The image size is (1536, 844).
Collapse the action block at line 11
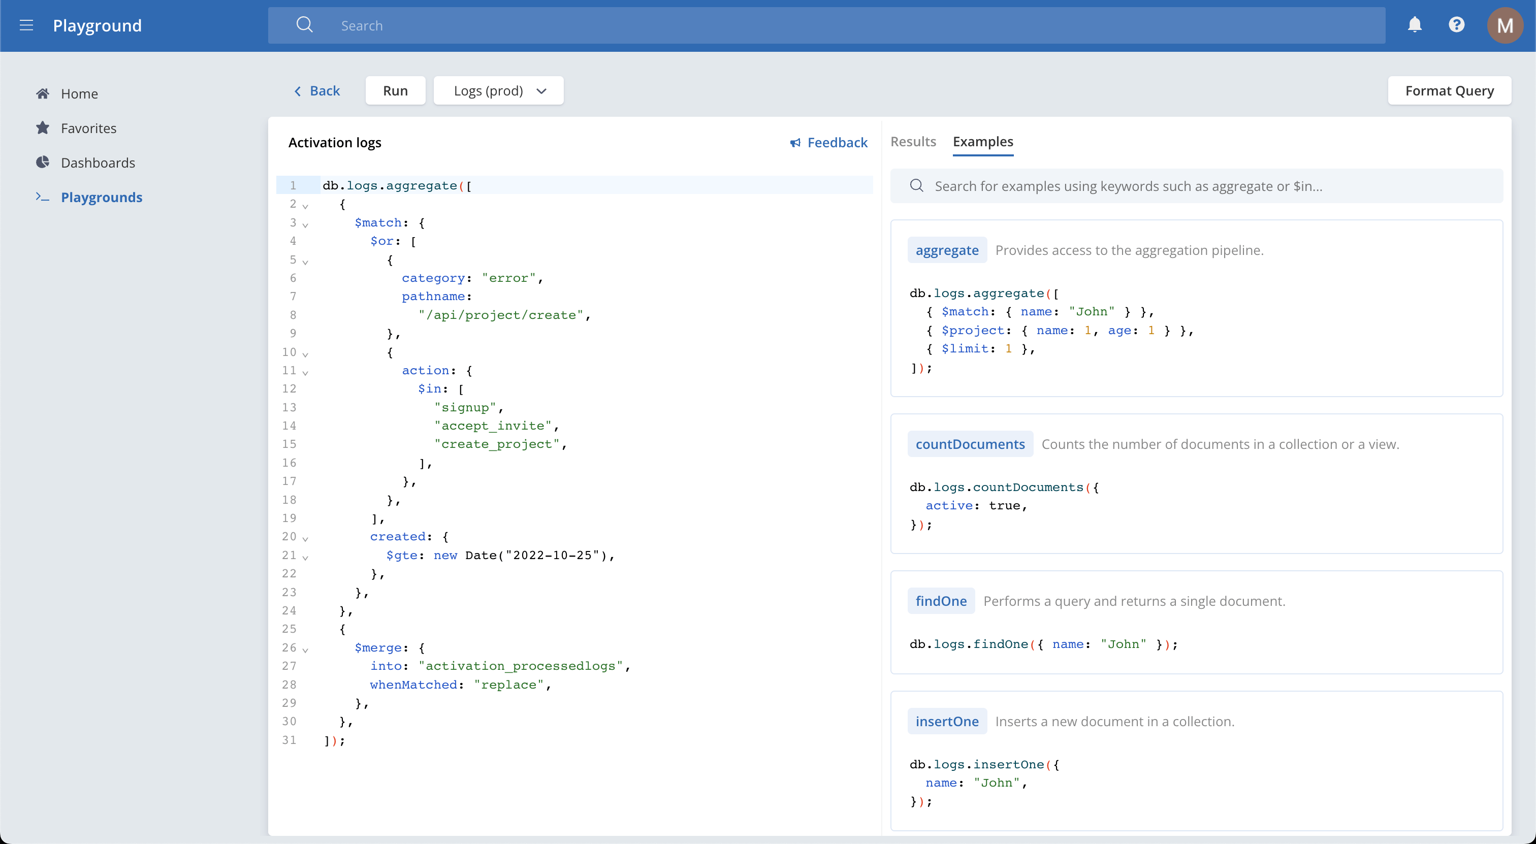pyautogui.click(x=305, y=373)
